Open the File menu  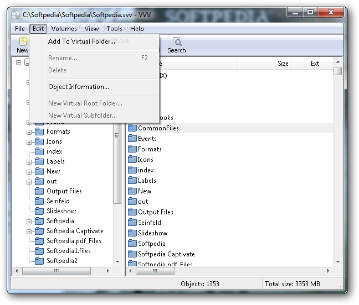20,29
